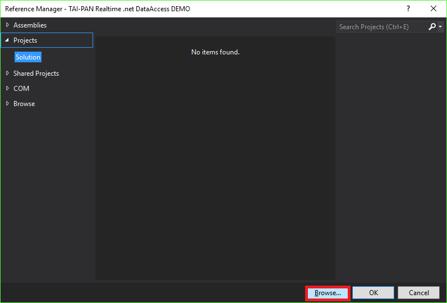Confirm with the OK button
This screenshot has height=303, width=447.
[374, 293]
